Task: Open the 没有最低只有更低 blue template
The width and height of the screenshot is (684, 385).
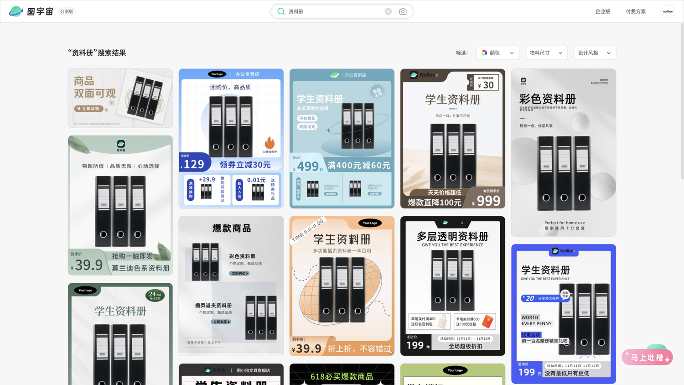Action: point(564,314)
